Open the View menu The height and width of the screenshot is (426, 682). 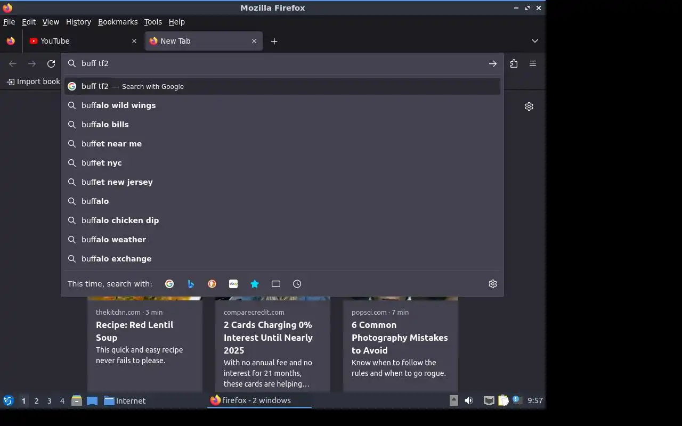point(51,22)
